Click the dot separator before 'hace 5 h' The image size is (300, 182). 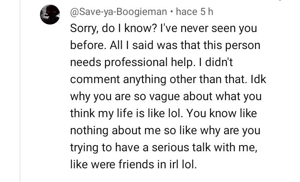pos(171,12)
